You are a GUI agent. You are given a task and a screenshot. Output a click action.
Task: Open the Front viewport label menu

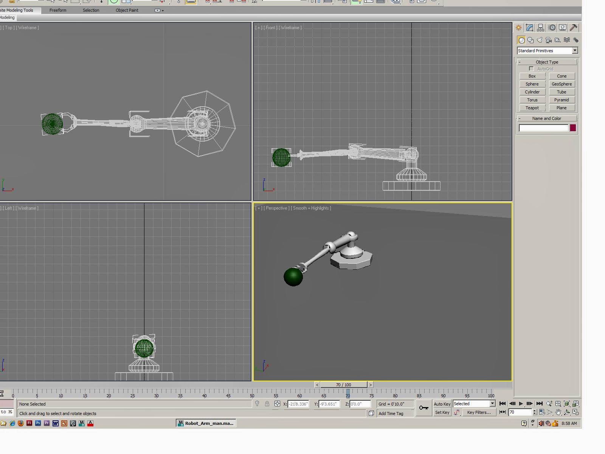(x=270, y=28)
